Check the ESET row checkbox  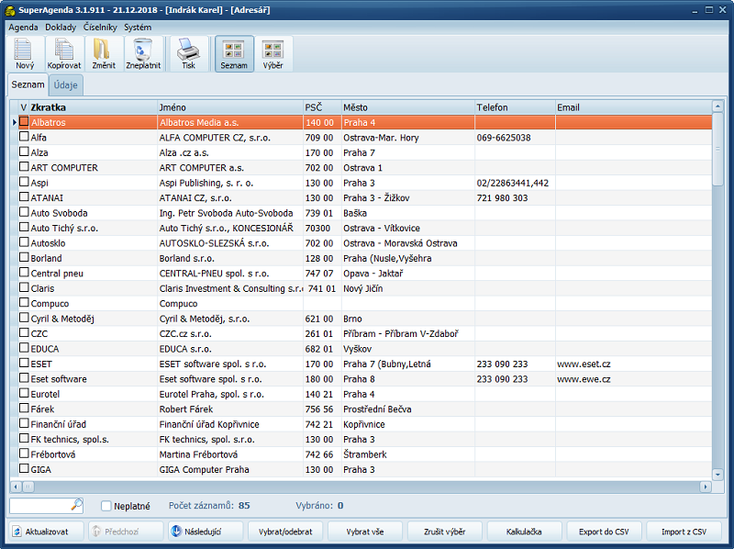[x=24, y=363]
